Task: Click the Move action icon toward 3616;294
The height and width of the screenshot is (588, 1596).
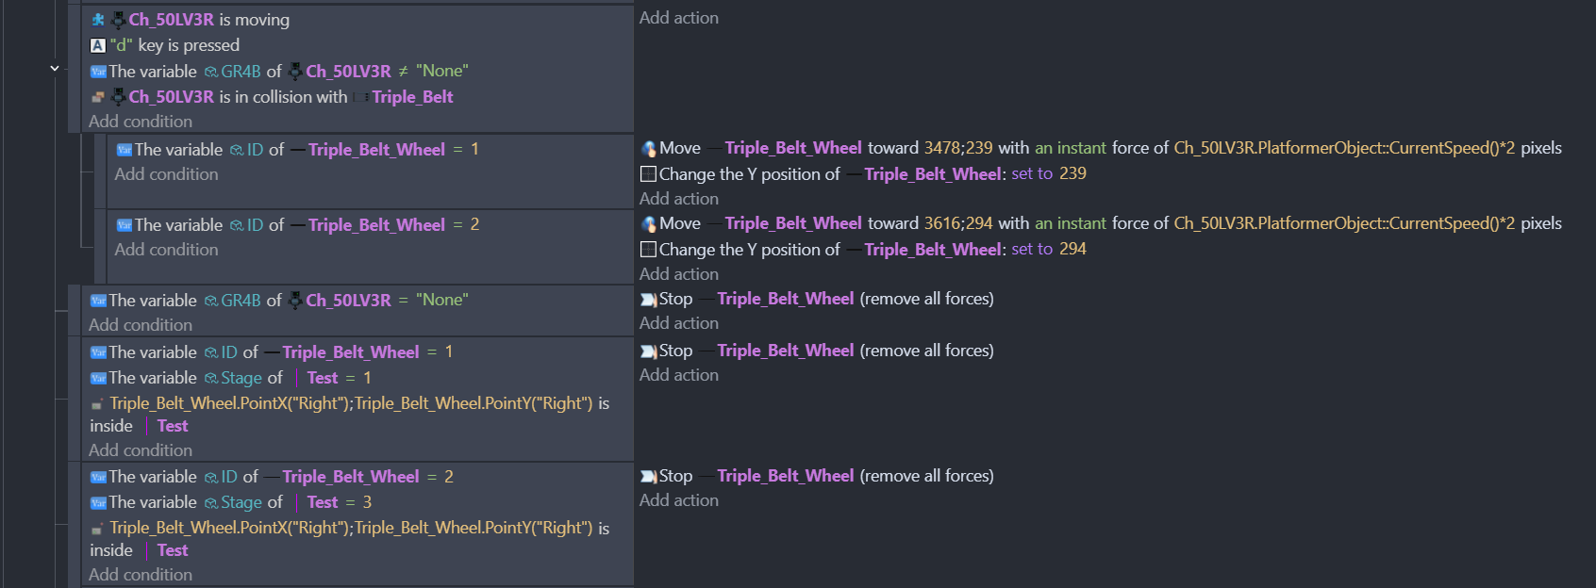Action: (649, 223)
